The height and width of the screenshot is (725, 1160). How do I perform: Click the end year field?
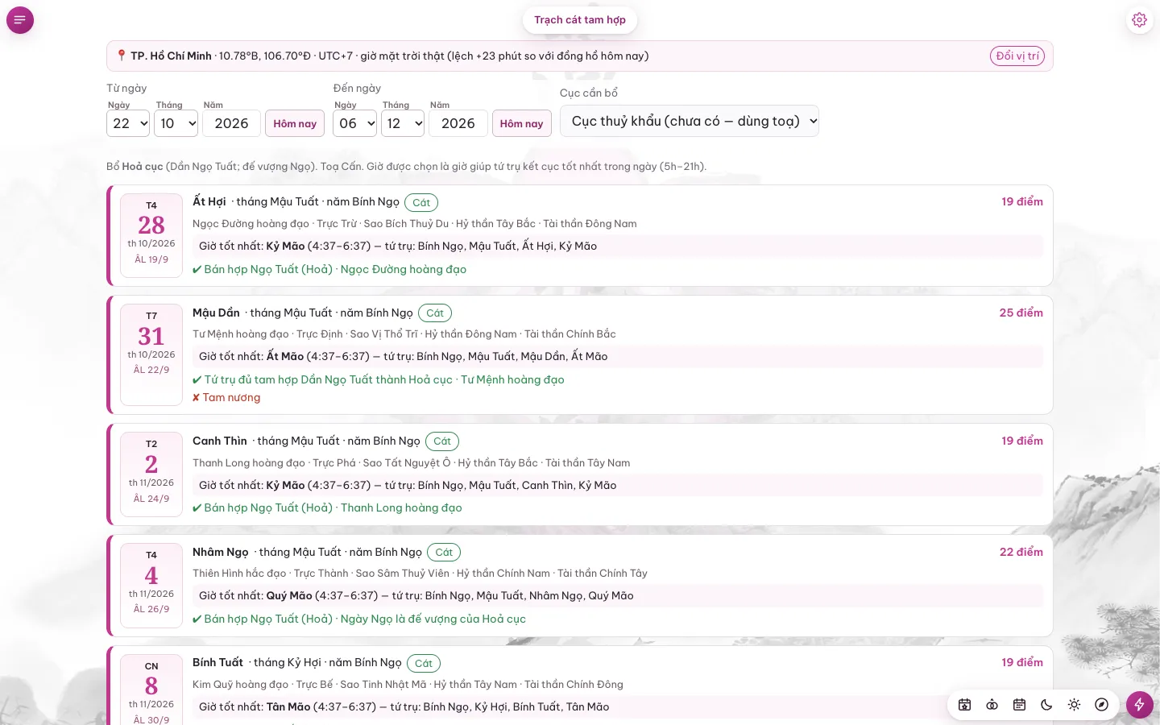458,123
